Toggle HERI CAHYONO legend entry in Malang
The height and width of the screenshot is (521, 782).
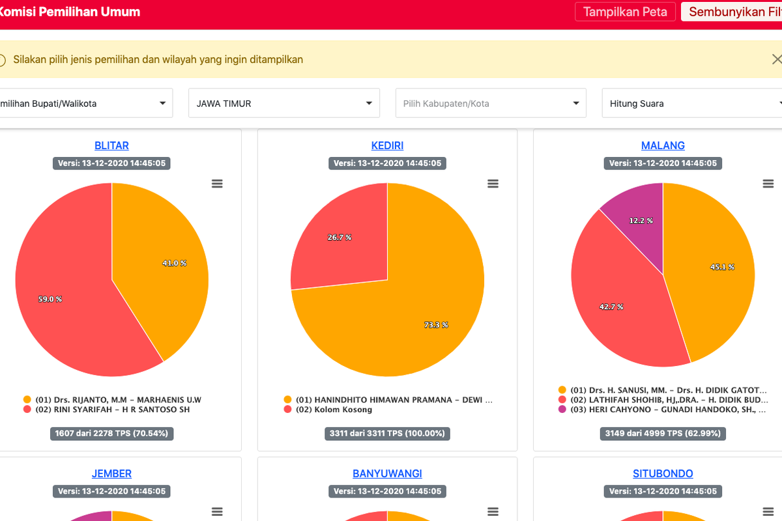(658, 411)
